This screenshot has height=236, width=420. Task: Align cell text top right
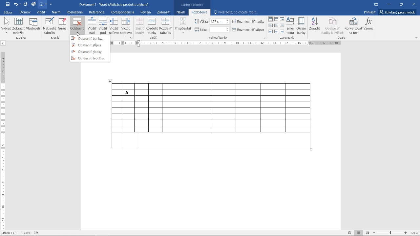coord(282,19)
